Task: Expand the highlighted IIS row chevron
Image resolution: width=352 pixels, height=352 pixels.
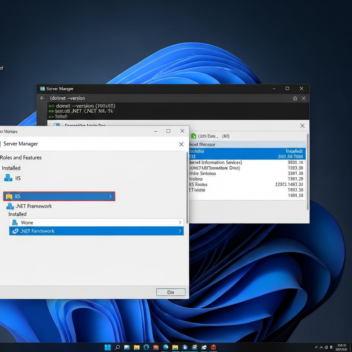Action: click(110, 196)
